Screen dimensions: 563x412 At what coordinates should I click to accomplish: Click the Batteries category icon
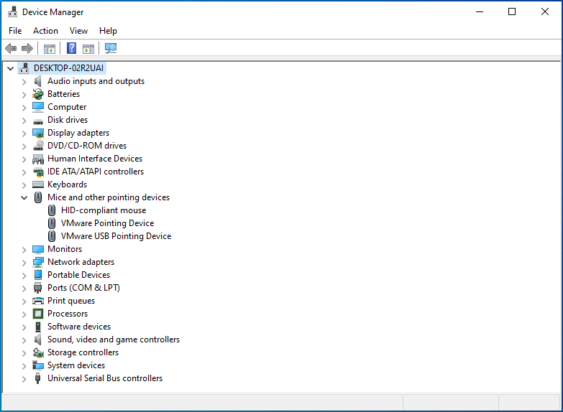(37, 94)
